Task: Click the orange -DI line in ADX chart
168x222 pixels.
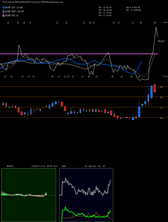Action: tap(96, 213)
